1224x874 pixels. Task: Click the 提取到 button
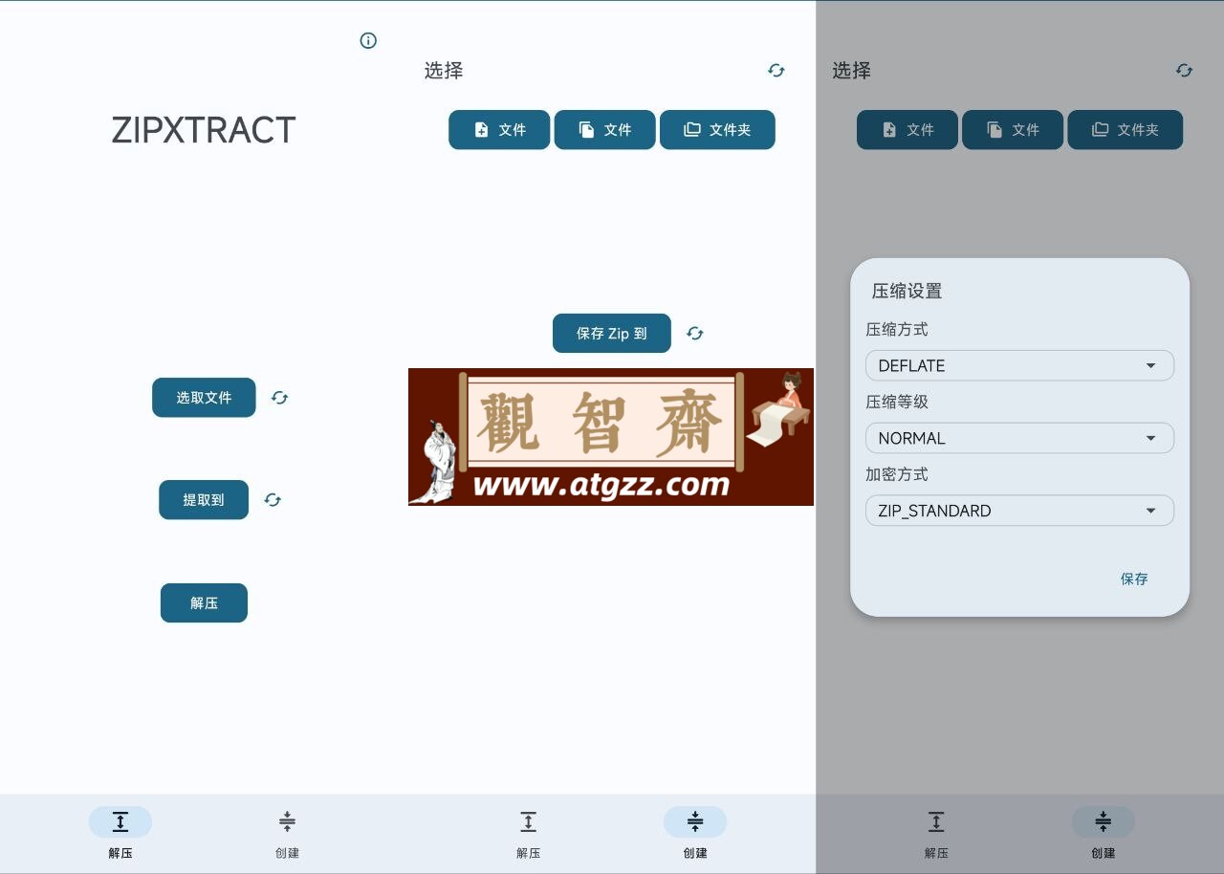[204, 500]
